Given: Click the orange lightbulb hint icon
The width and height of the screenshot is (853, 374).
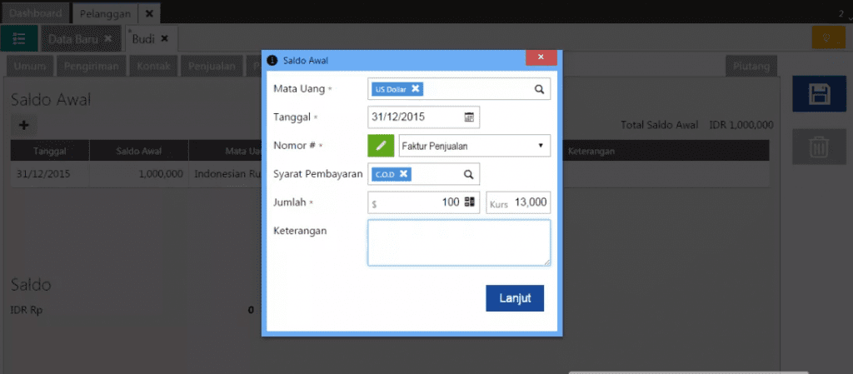Looking at the screenshot, I should click(x=829, y=38).
